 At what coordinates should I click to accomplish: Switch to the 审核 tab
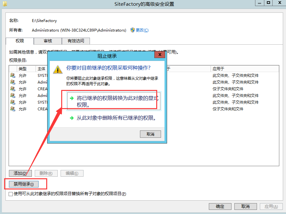(x=48, y=41)
